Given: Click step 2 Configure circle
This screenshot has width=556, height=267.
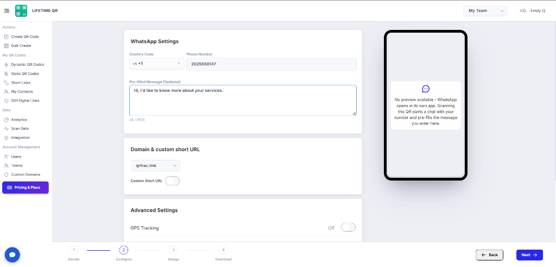Looking at the screenshot, I should tap(123, 250).
